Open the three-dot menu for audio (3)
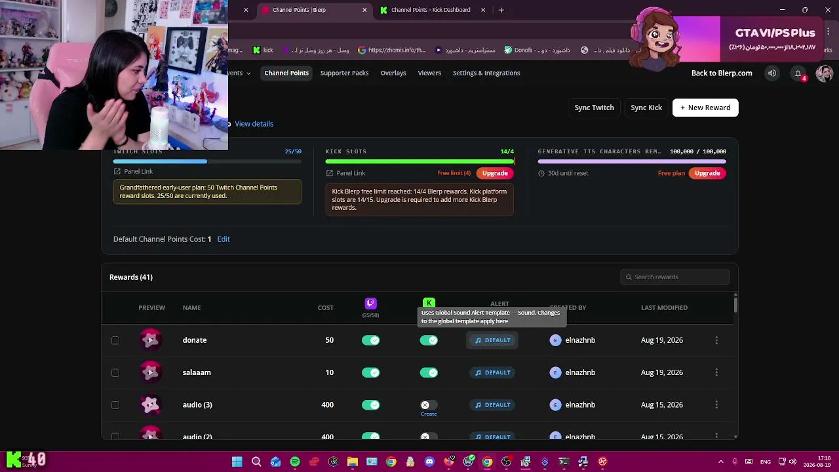 (x=716, y=404)
